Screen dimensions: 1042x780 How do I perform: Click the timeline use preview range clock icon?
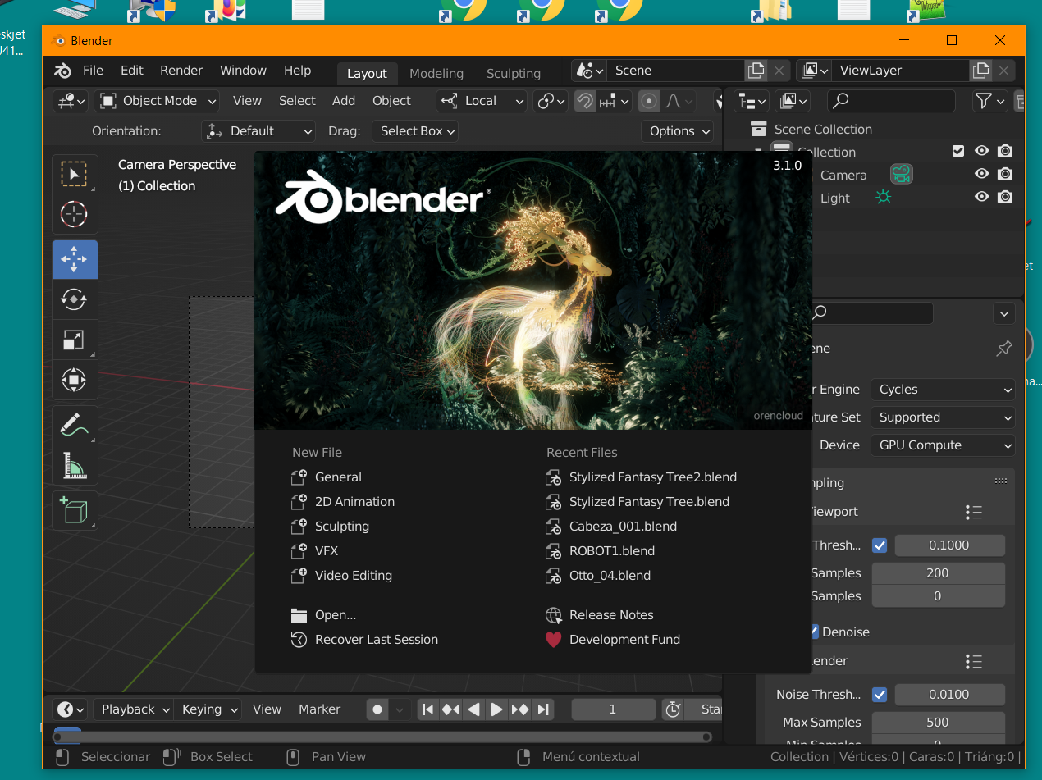673,709
